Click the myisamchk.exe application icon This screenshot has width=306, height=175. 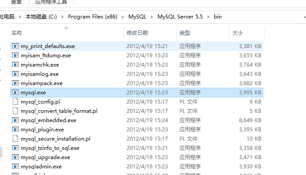point(15,64)
